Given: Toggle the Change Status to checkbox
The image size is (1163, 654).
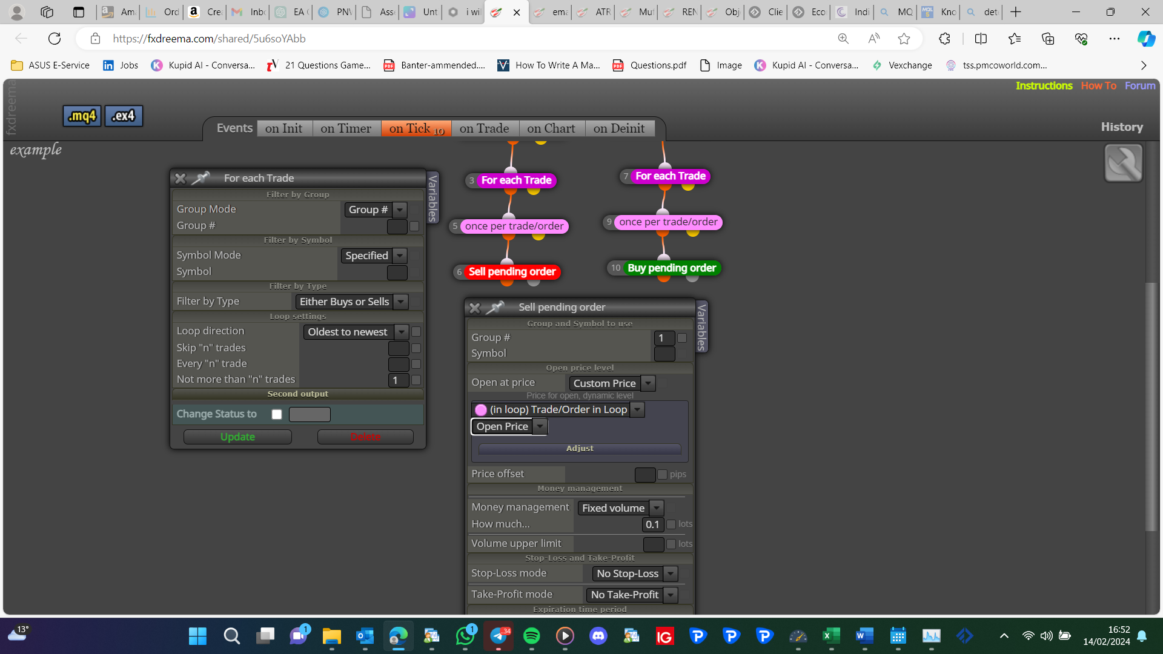Looking at the screenshot, I should click(x=277, y=414).
